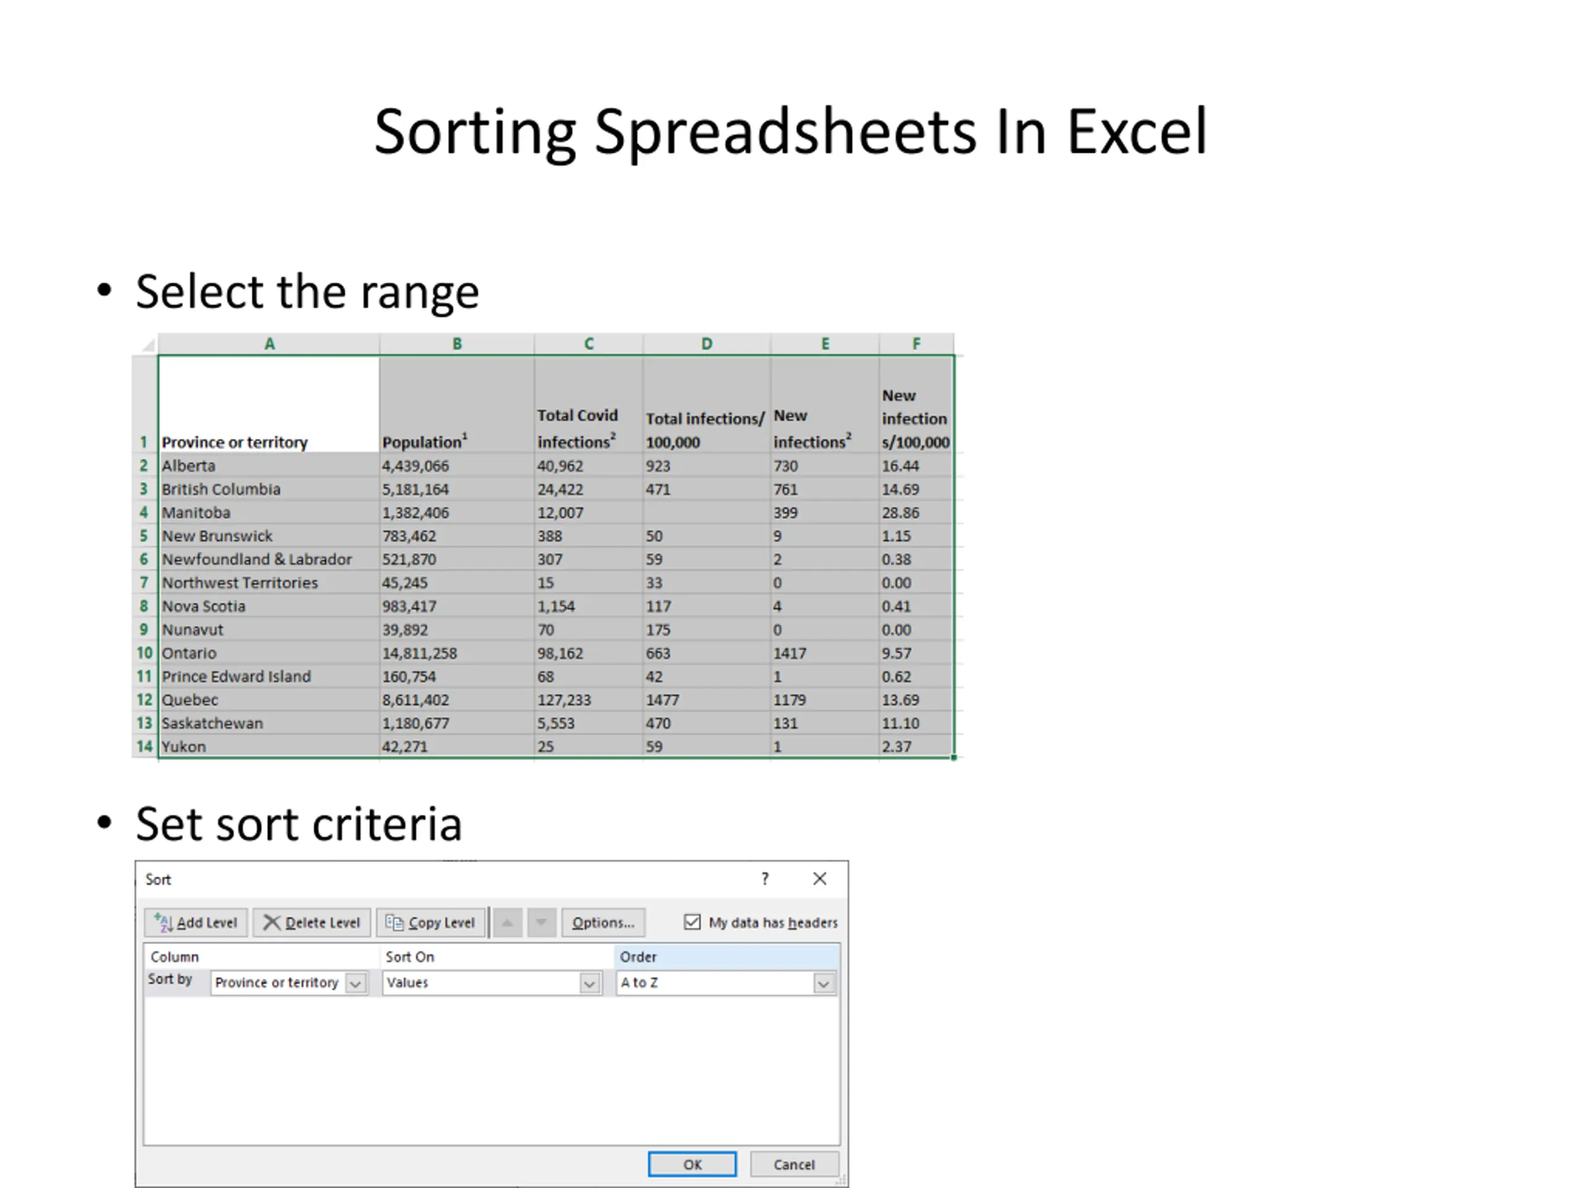Click the Copy Level button
This screenshot has width=1584, height=1188.
pyautogui.click(x=431, y=923)
